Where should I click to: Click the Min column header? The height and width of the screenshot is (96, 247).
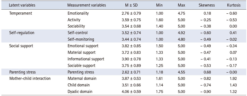point(159,5)
